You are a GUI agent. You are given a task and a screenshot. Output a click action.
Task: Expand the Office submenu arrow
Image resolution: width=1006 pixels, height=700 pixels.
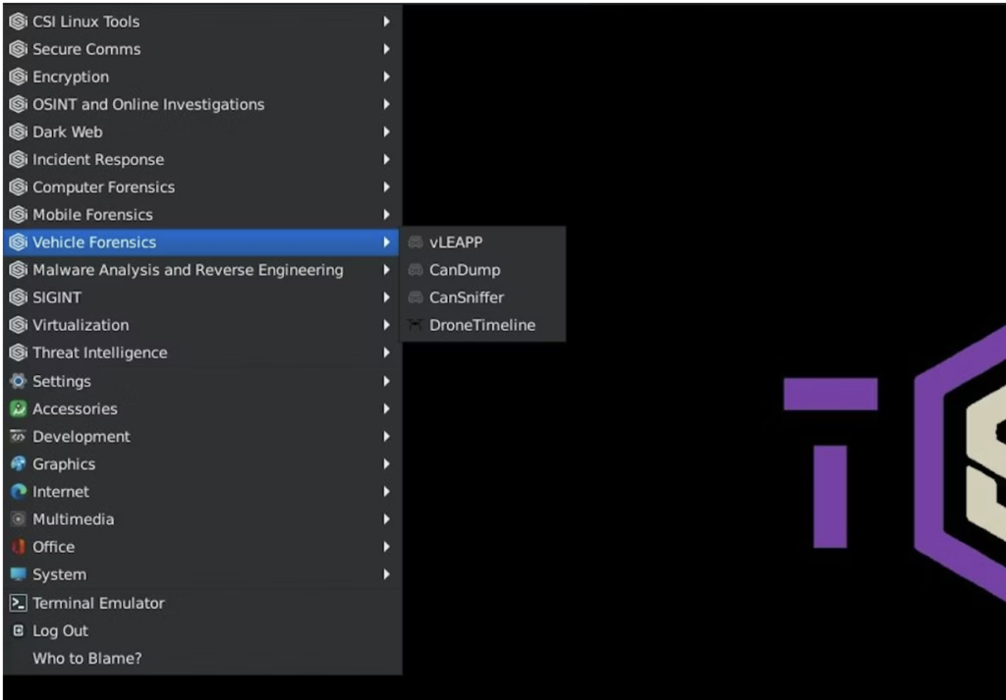386,547
